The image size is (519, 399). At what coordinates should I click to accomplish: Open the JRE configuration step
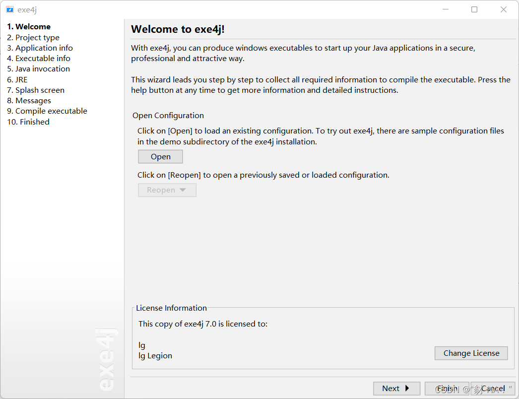[17, 79]
